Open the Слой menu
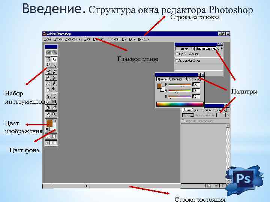This screenshot has height=202, width=270. pos(87,39)
